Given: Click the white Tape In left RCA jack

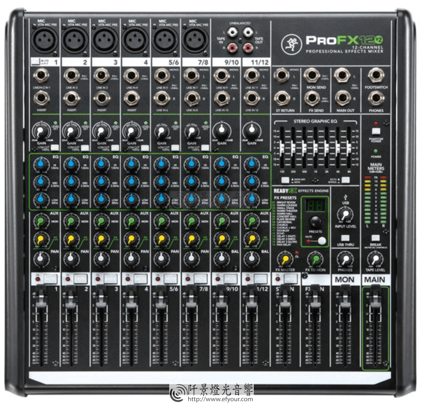Looking at the screenshot, I should coord(232,33).
